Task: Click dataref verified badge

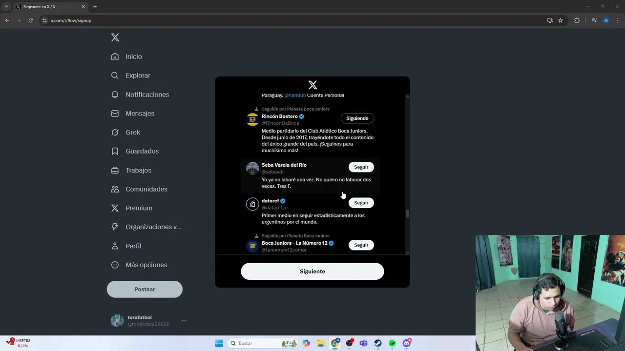Action: 283,201
